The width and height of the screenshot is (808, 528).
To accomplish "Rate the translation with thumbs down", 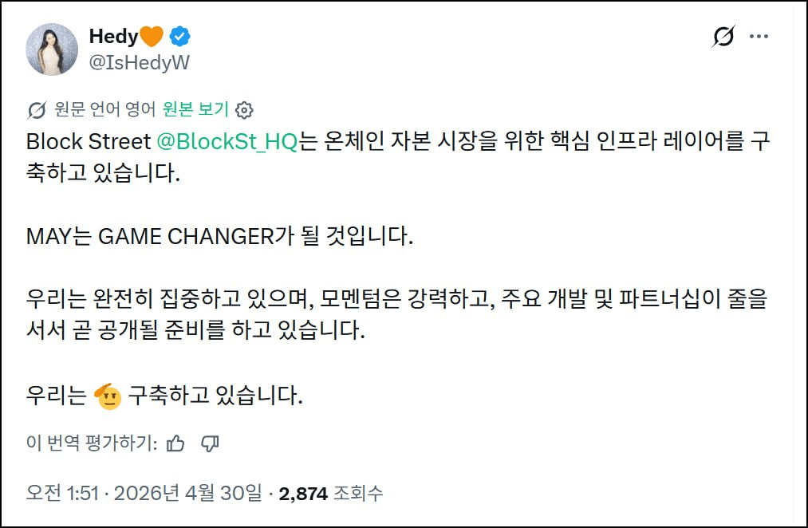I will pos(211,443).
